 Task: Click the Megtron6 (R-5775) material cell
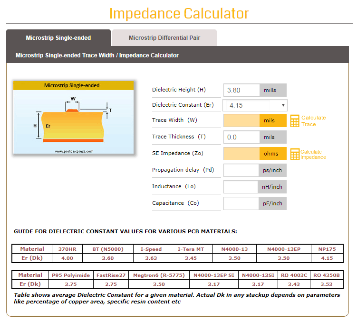coord(159,275)
